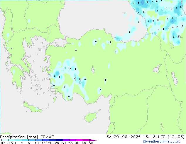Click the legend value '10'

[37, 143]
